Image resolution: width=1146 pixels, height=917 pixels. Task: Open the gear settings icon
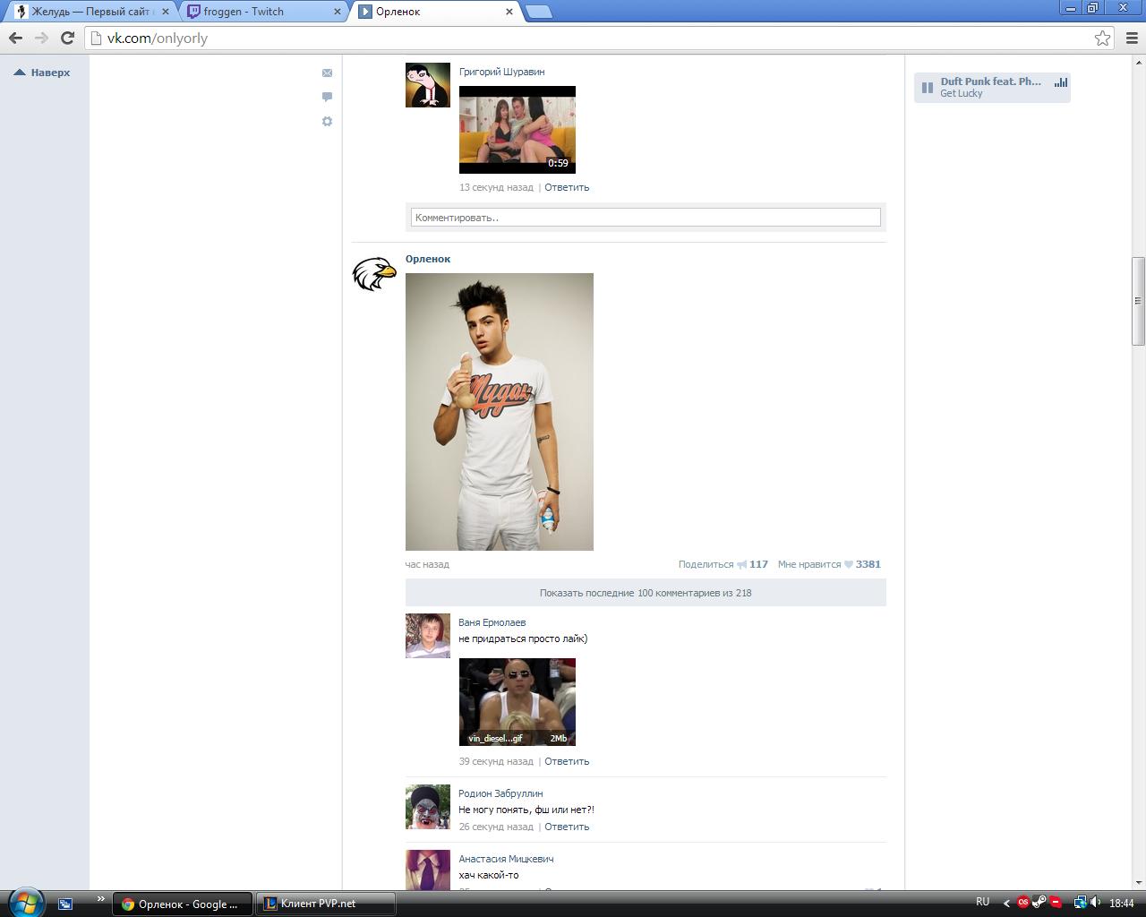click(x=327, y=121)
